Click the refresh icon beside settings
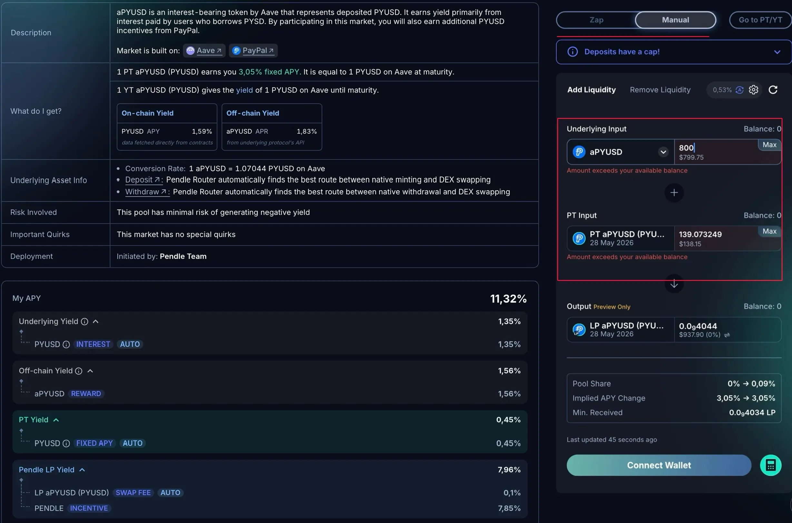 pos(773,90)
